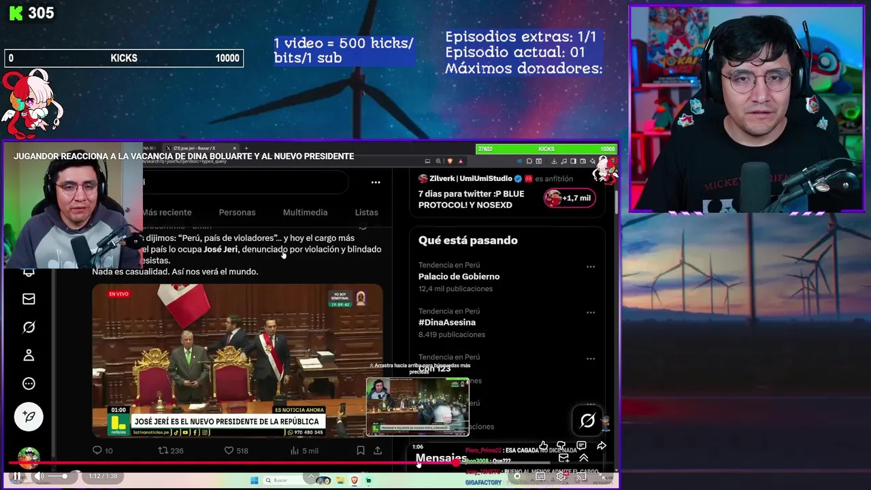The height and width of the screenshot is (490, 871).
Task: Switch to Listas tab
Action: point(366,212)
